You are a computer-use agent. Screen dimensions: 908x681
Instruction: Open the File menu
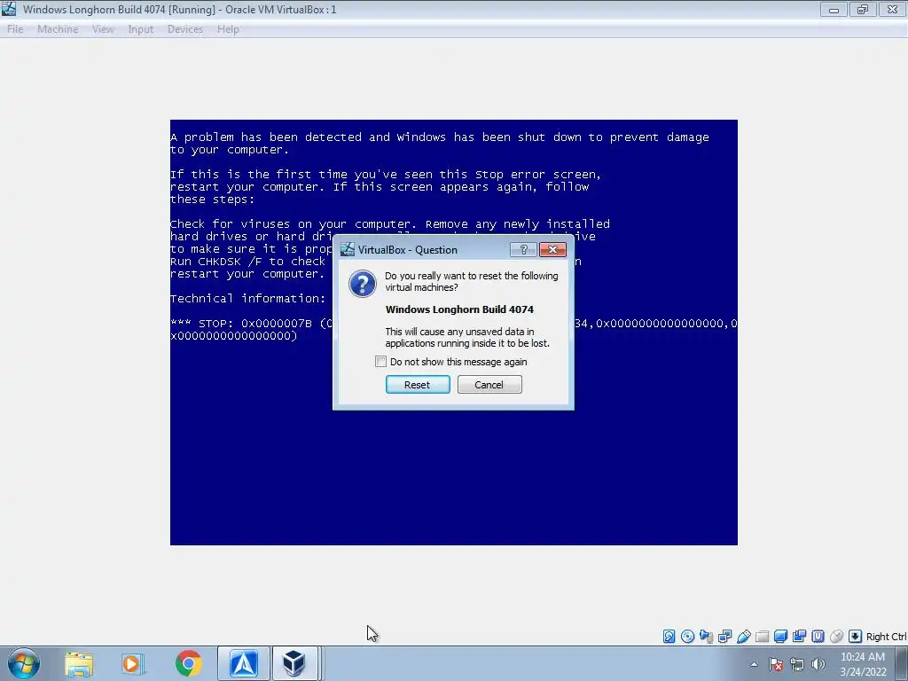15,29
